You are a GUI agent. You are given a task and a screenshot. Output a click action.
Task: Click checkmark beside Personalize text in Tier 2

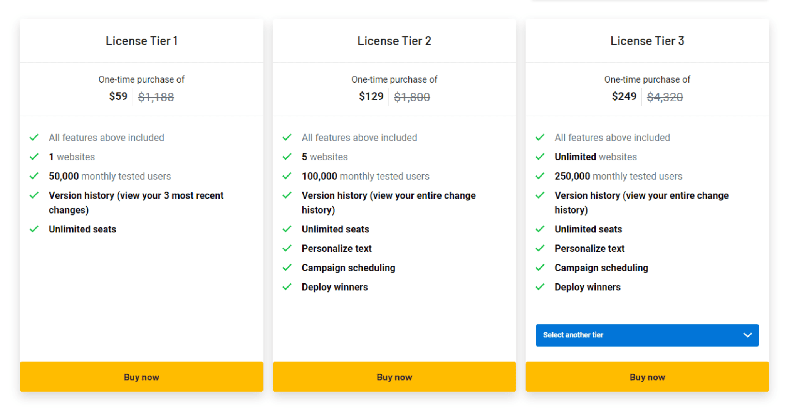click(287, 248)
